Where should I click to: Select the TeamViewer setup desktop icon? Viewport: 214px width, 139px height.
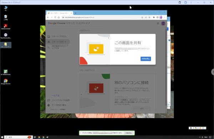(6, 36)
